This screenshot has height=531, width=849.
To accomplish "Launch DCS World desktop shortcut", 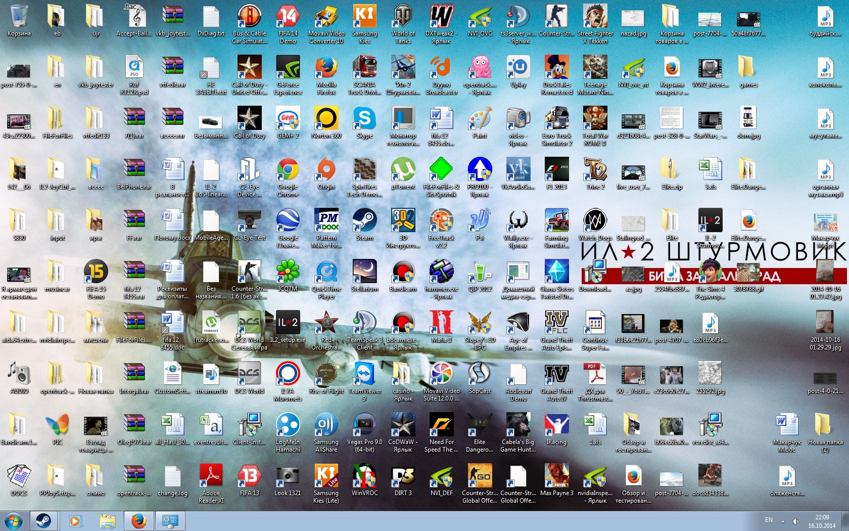I will [249, 378].
